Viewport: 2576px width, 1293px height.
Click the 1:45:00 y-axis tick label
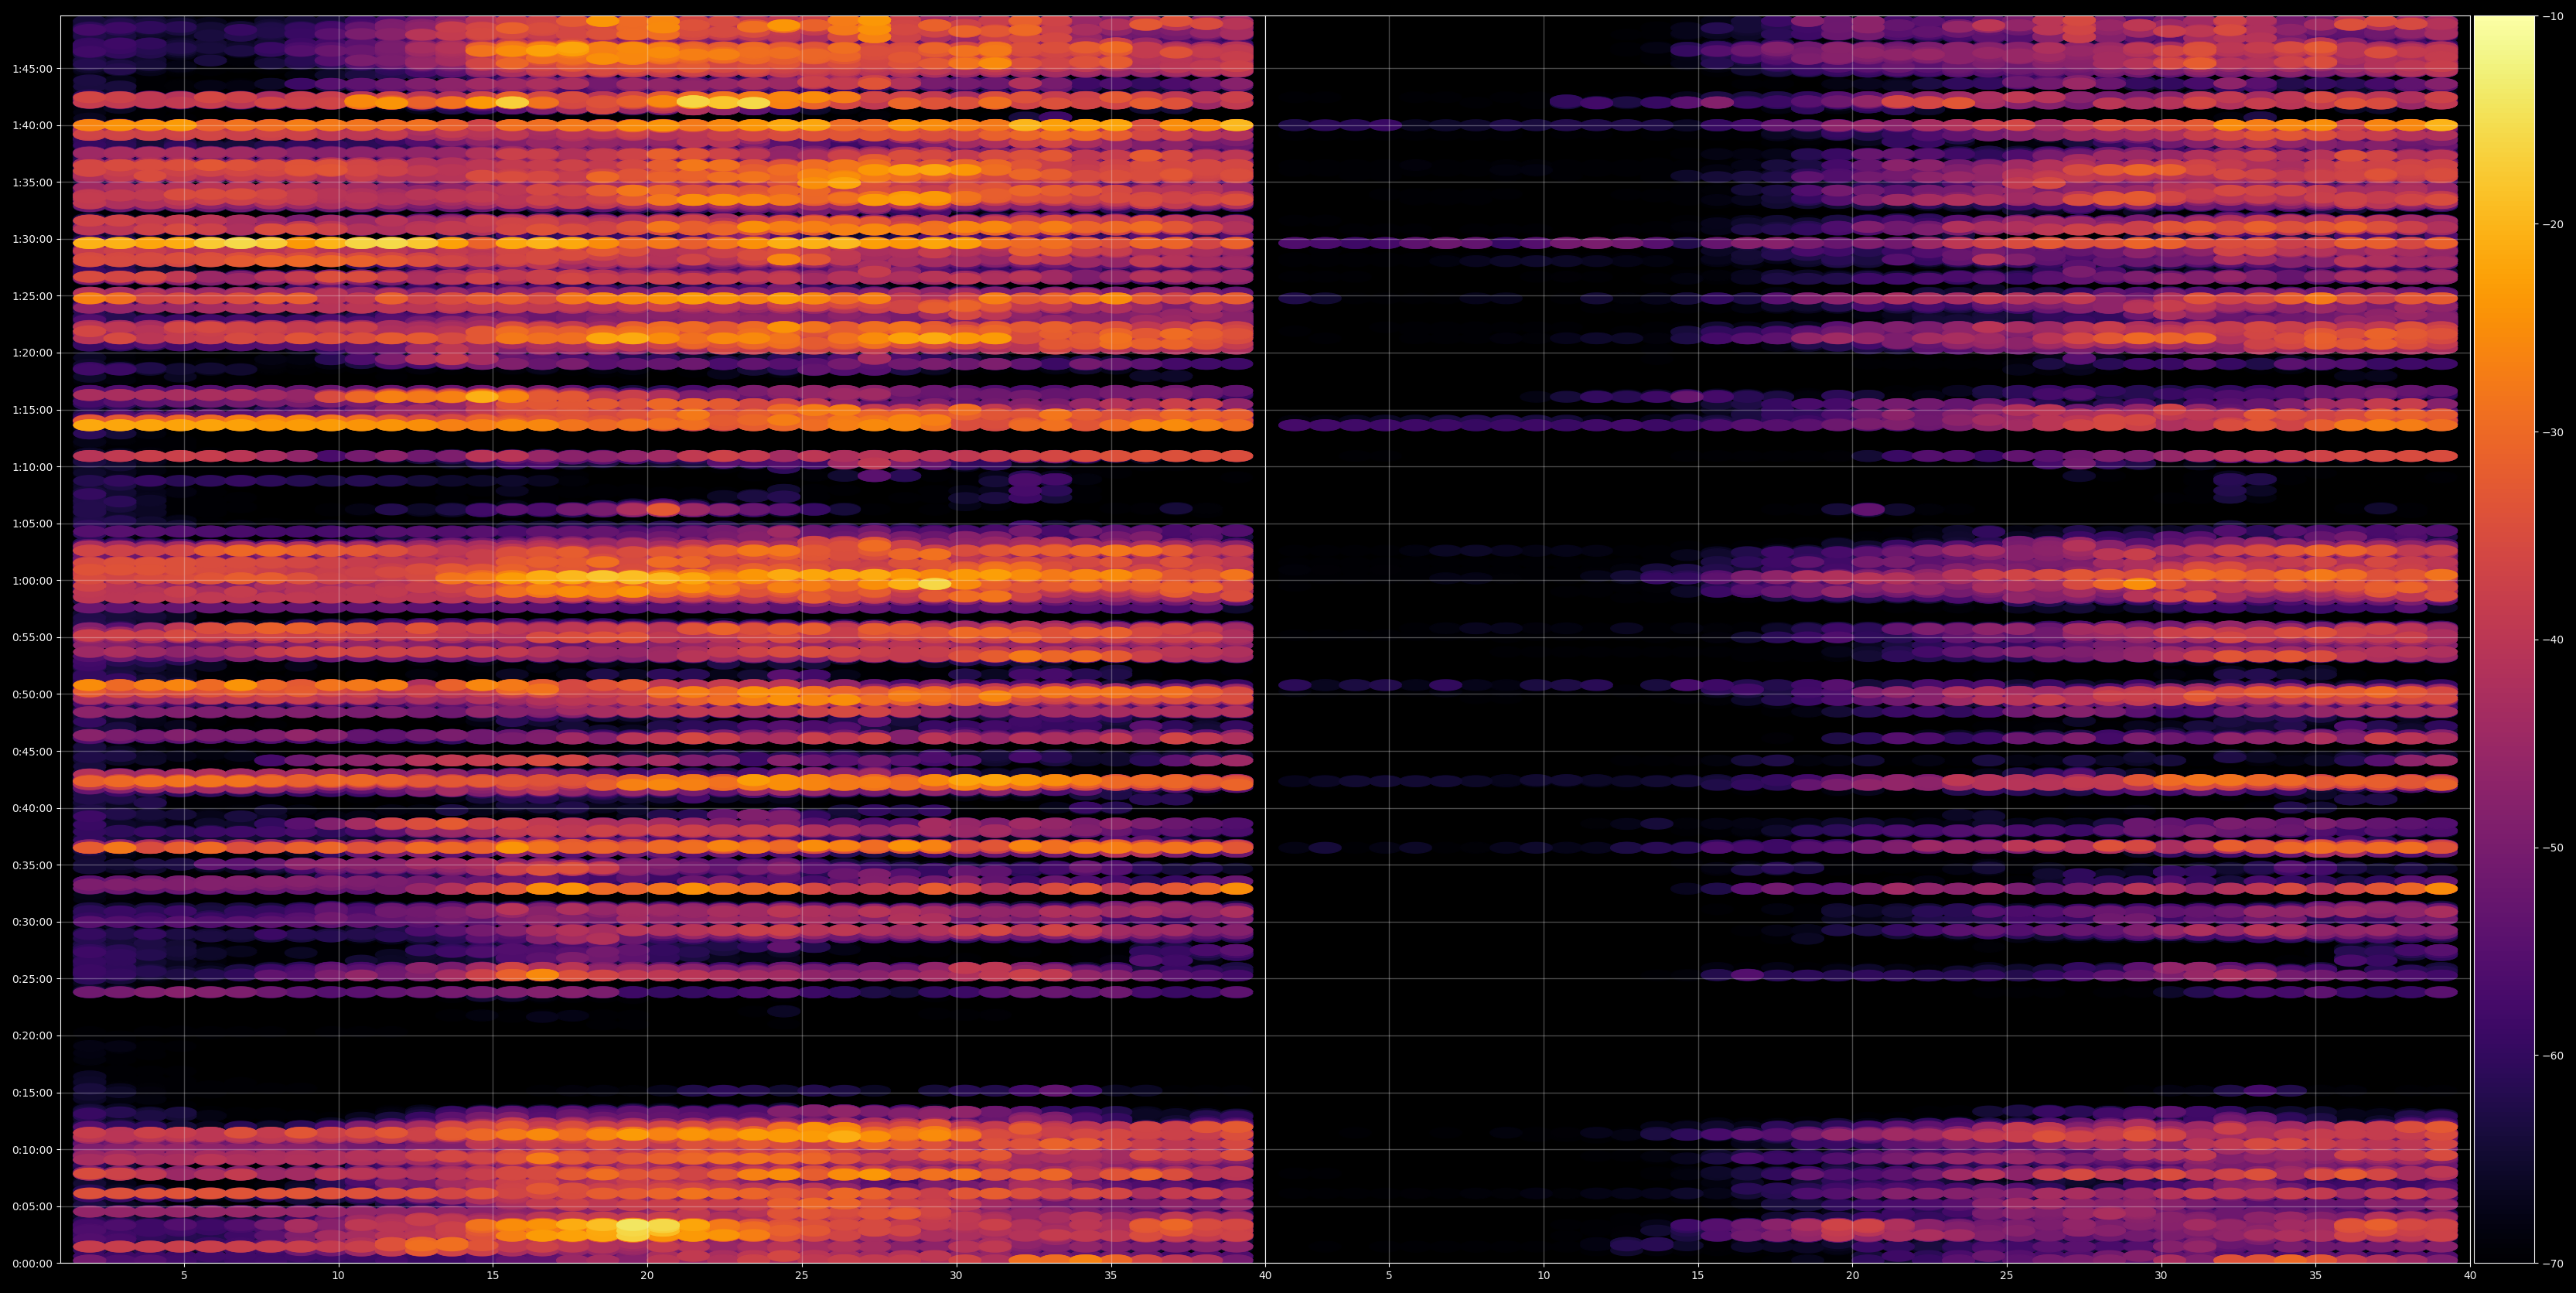pos(32,69)
